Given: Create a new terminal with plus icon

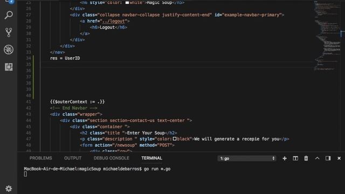Looking at the screenshot, I should (x=285, y=158).
